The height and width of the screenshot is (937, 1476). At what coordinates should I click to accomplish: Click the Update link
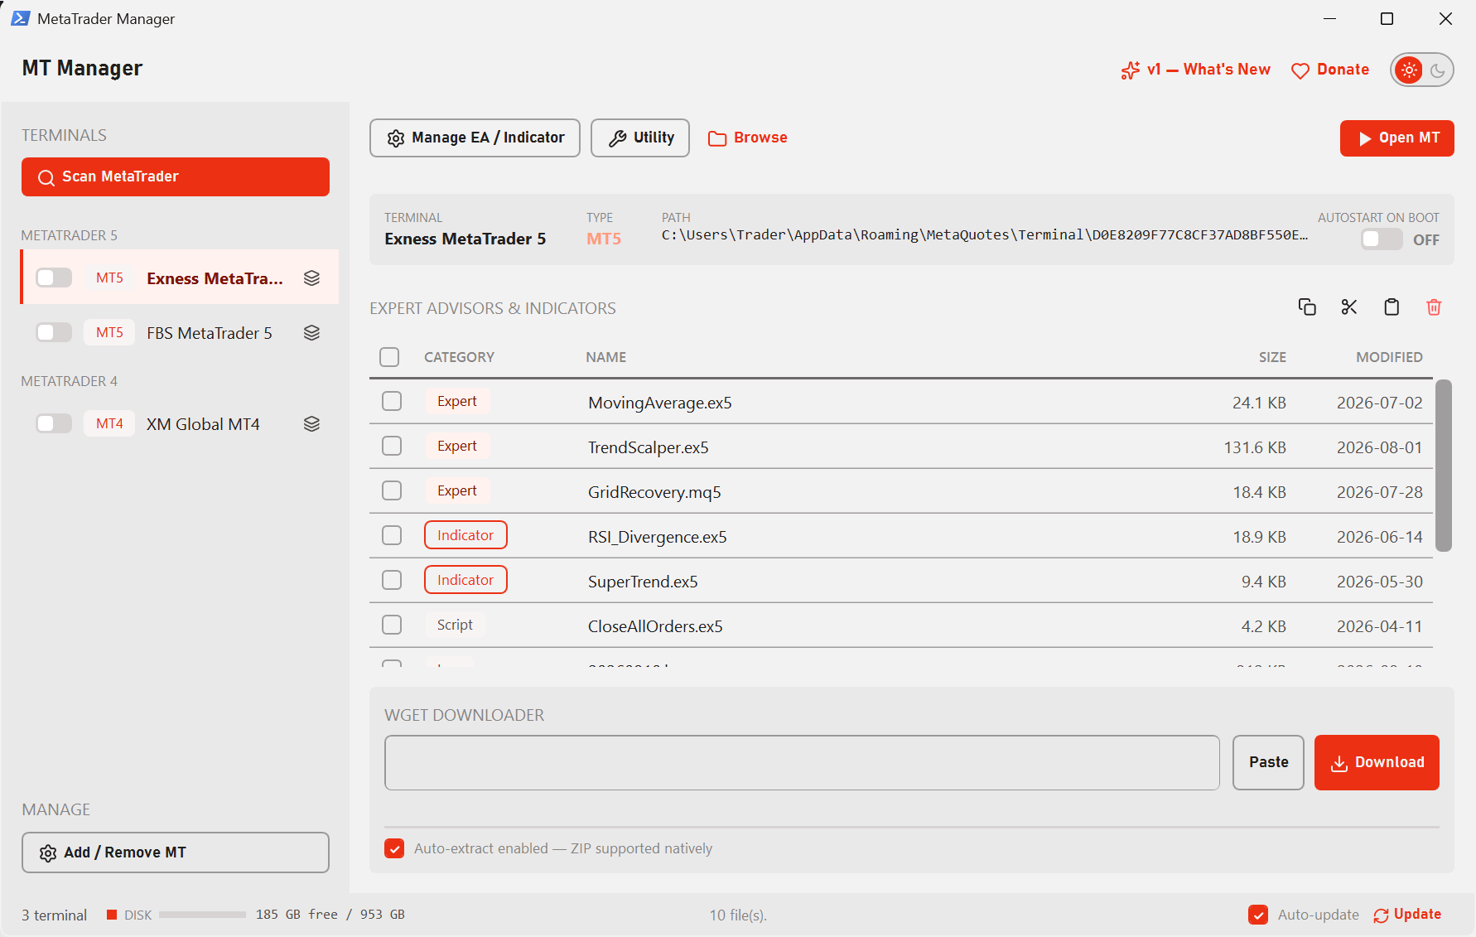(x=1407, y=915)
